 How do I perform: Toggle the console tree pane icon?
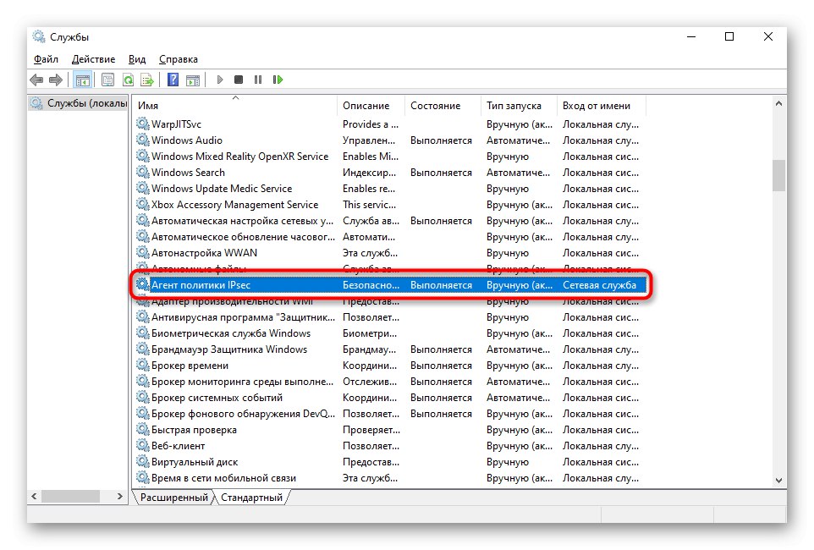(x=83, y=80)
